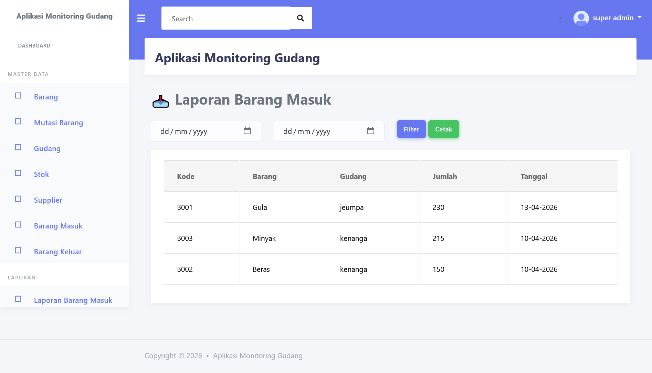Click the Aplikasi Monitoring Gudang sidebar brand
Screen dimensions: 652x373
(x=64, y=16)
